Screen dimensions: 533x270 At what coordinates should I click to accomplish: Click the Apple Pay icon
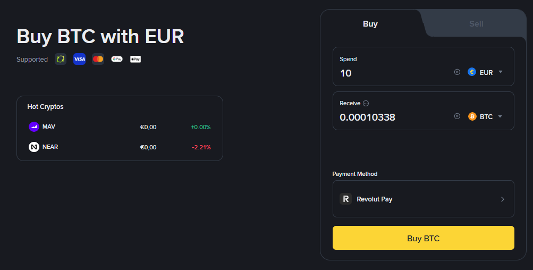(136, 59)
